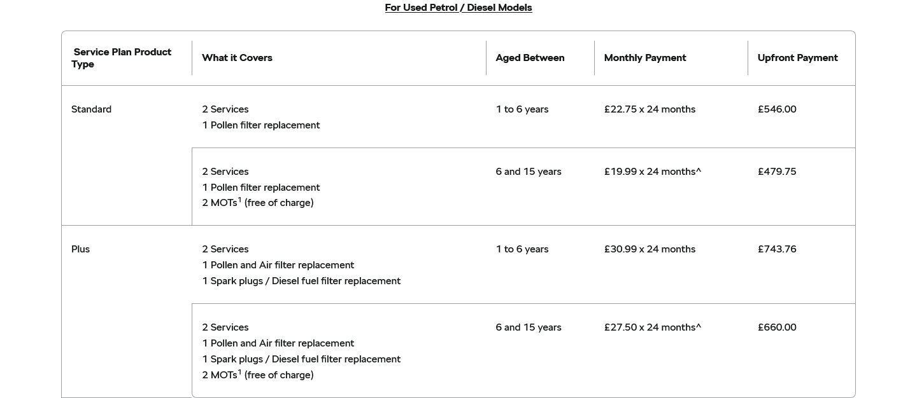Select the 'Service Plan Product Type' column header
This screenshot has height=398, width=917.
tap(122, 58)
